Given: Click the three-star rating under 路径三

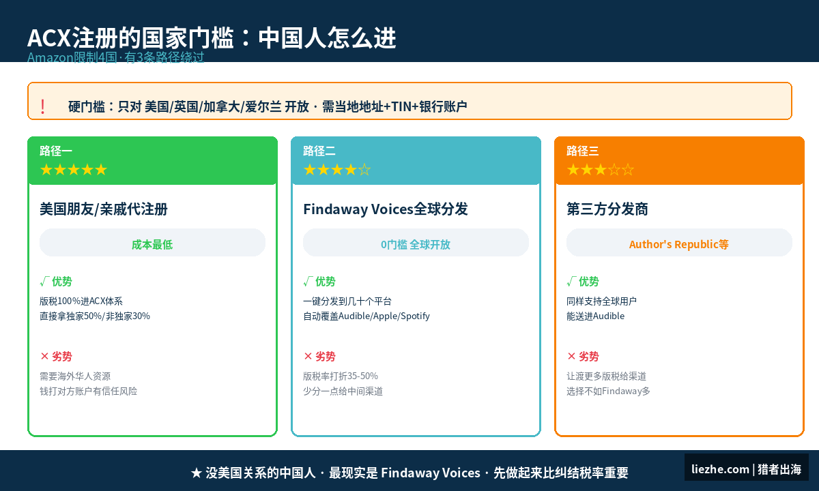Looking at the screenshot, I should [x=601, y=170].
